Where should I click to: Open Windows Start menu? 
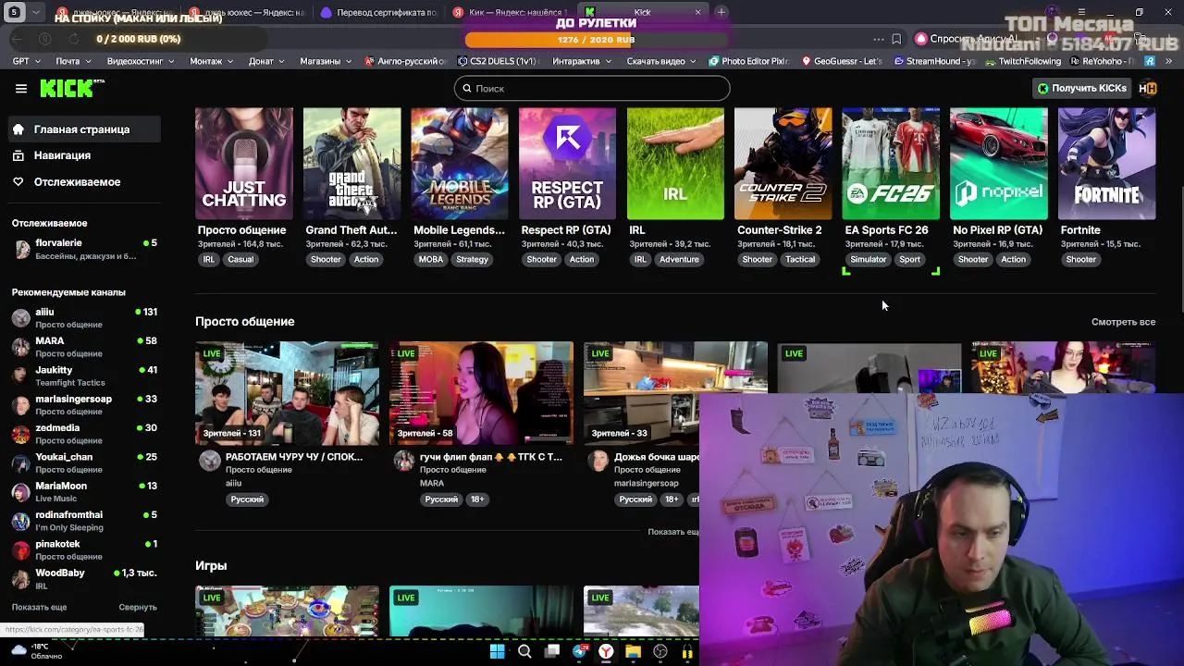click(497, 652)
